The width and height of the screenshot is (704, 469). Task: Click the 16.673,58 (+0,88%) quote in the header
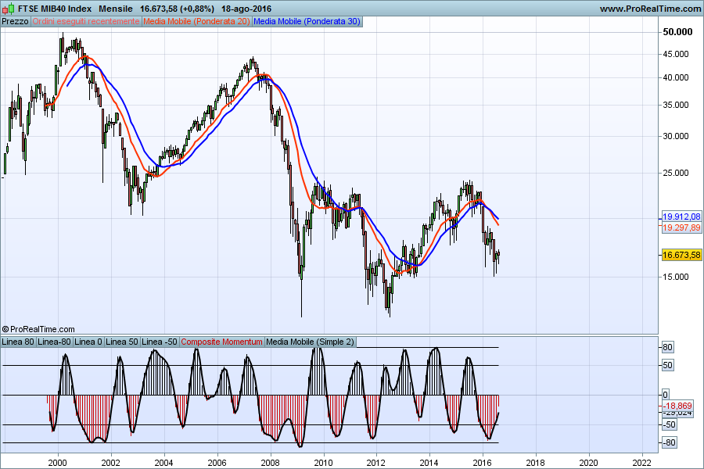[177, 9]
